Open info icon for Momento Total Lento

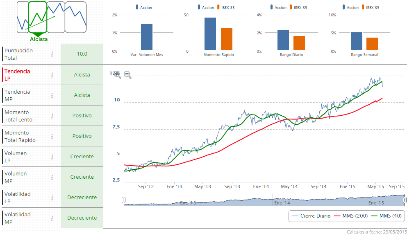point(52,116)
